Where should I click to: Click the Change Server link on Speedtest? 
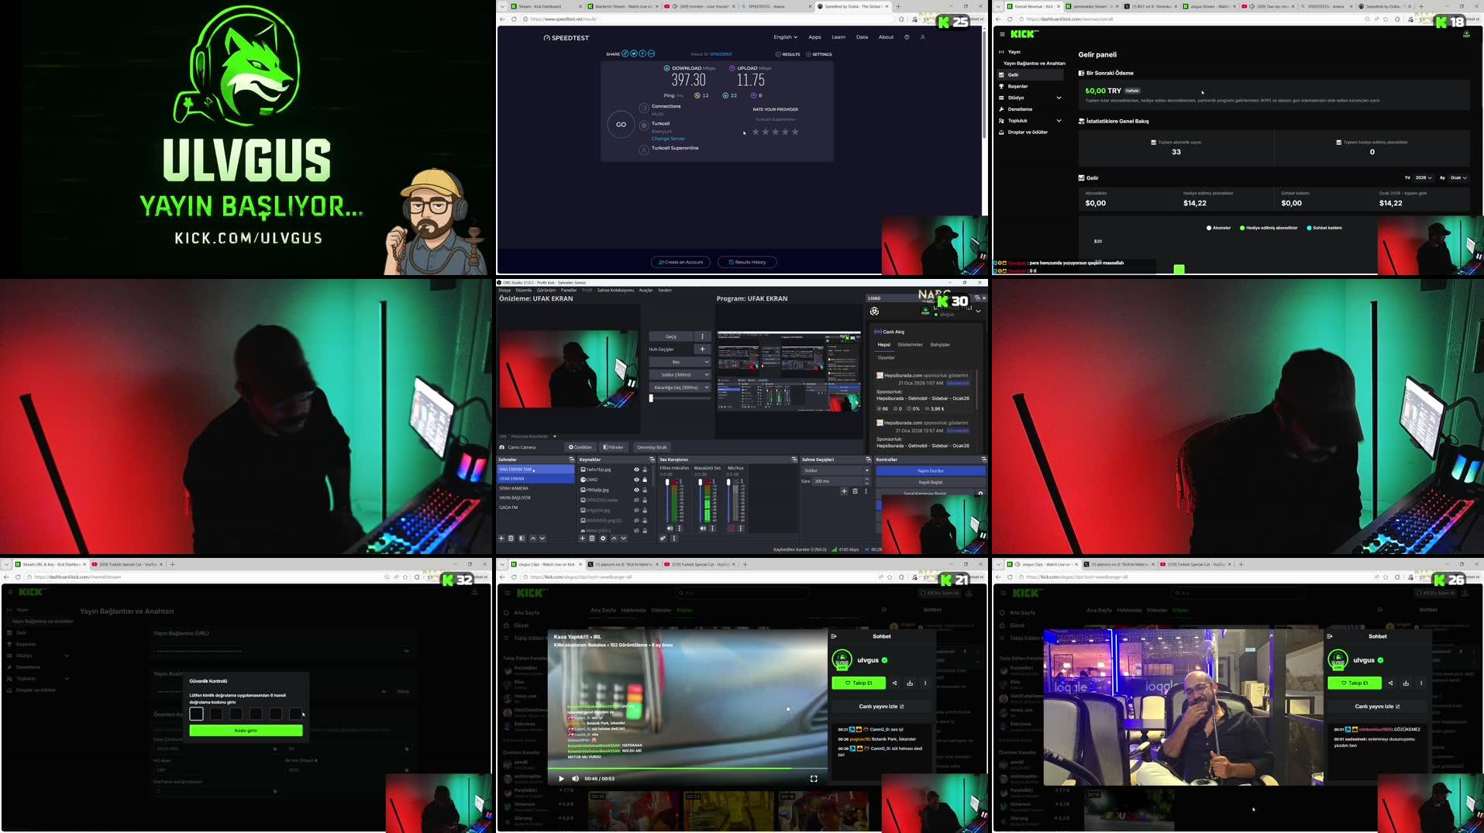(668, 139)
